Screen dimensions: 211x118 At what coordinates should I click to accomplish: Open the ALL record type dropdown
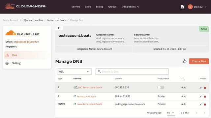(x=75, y=71)
